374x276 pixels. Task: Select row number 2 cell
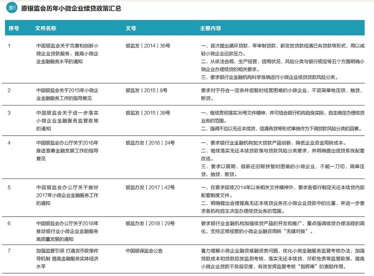click(x=9, y=90)
